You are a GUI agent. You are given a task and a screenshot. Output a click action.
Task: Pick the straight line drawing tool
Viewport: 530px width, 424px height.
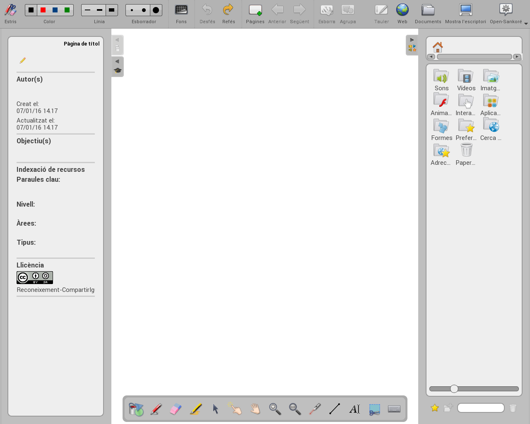pyautogui.click(x=335, y=409)
